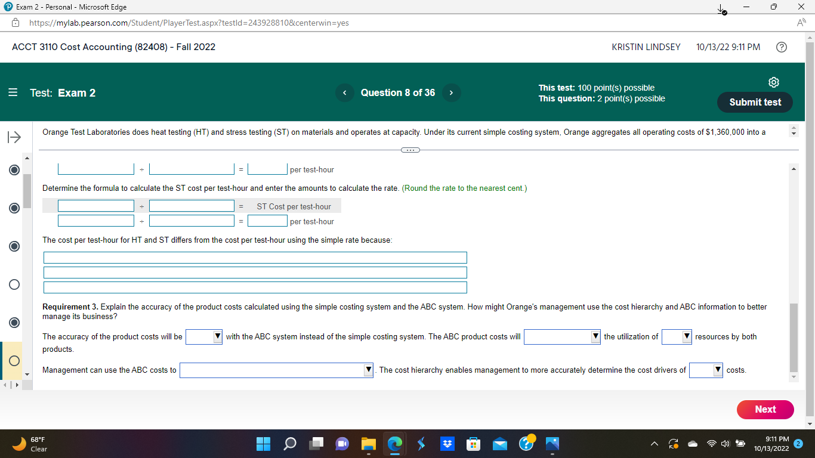Open Dropbox from the taskbar
Viewport: 815px width, 458px height.
click(x=447, y=444)
